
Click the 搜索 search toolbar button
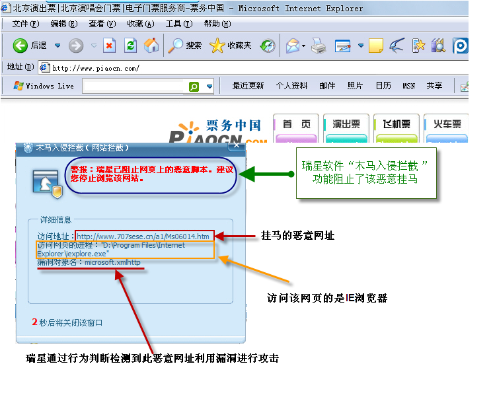[x=185, y=46]
